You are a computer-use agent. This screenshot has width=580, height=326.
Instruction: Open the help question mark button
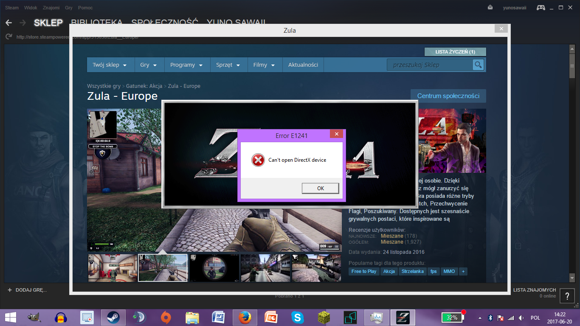click(567, 296)
